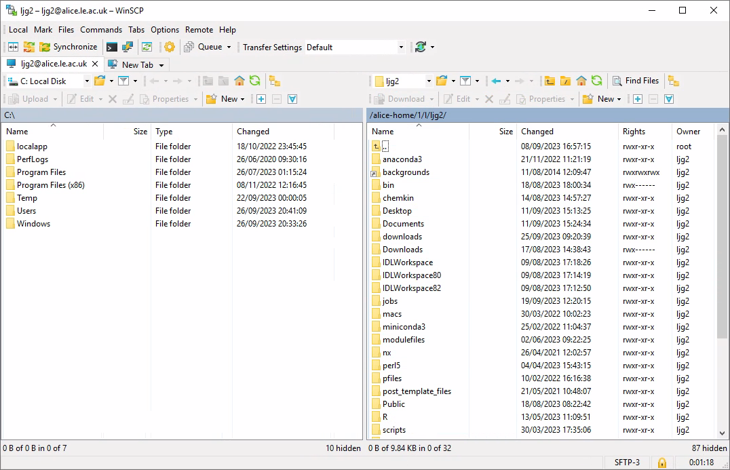The width and height of the screenshot is (730, 470).
Task: Expand remote back history dropdown arrow
Action: (x=507, y=81)
